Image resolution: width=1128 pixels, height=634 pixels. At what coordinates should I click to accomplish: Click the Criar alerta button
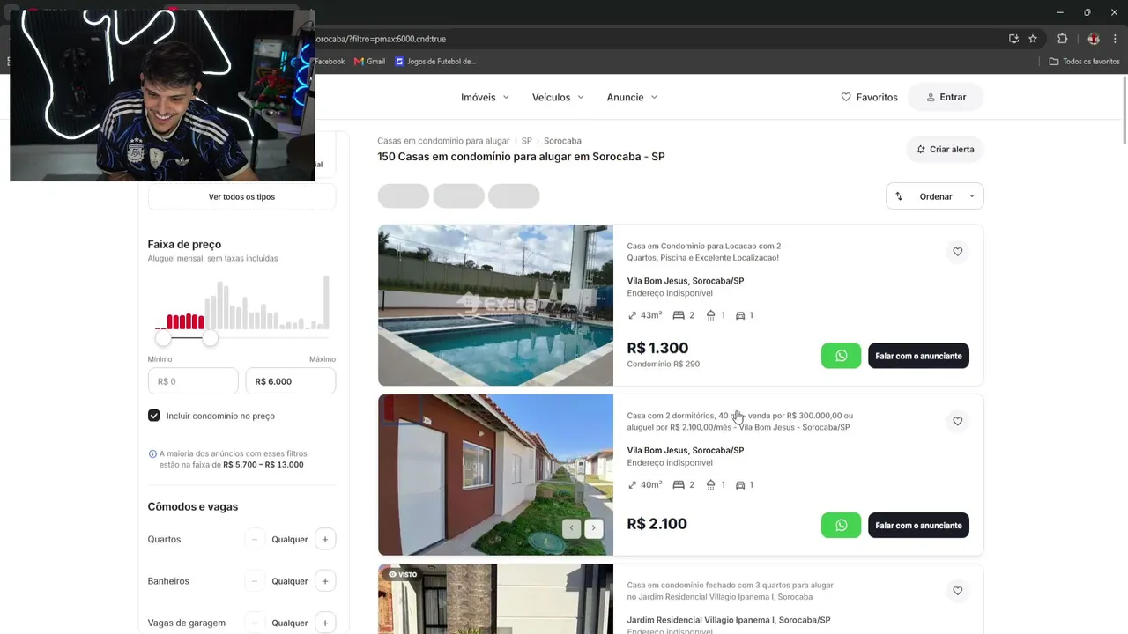[x=945, y=150]
